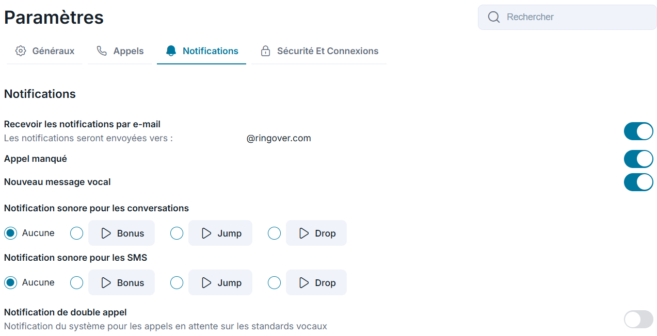Choose Jump radio option for SMS sound
The width and height of the screenshot is (657, 336).
coord(177,283)
